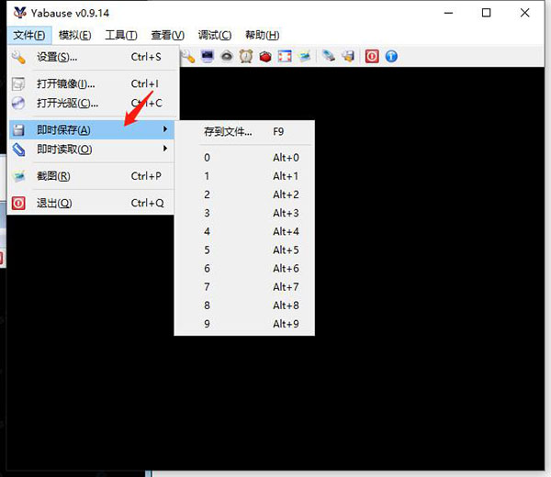Click the Yabause logo in the title bar

tap(19, 13)
